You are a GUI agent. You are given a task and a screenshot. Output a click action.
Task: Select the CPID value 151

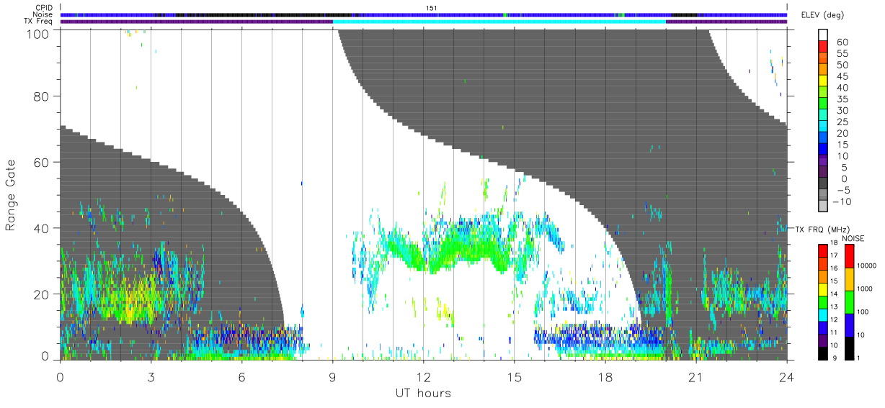[431, 8]
